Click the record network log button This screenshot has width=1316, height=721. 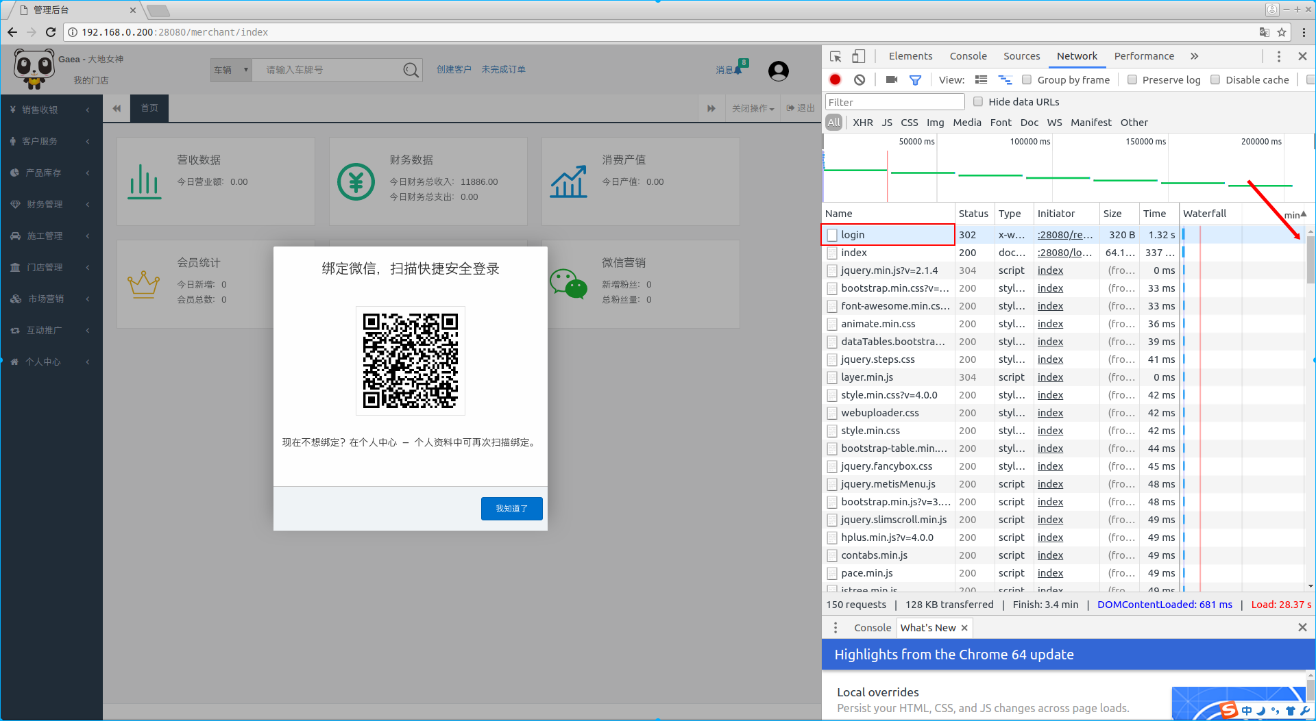[x=835, y=80]
